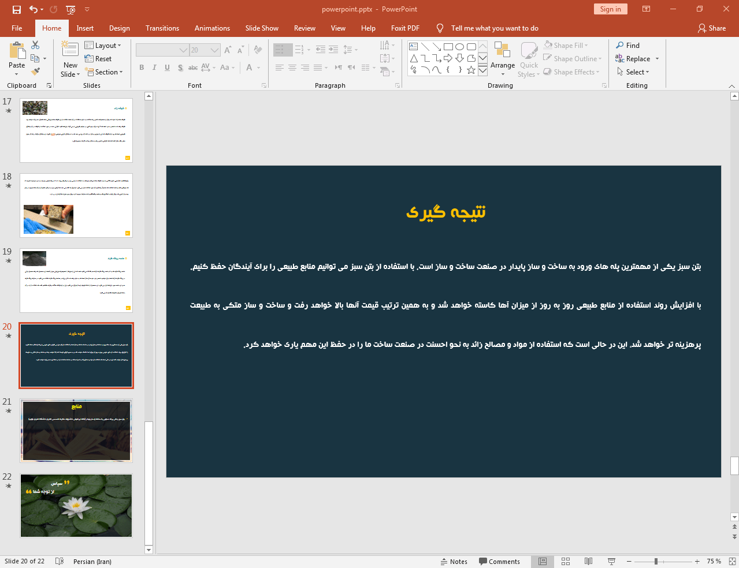This screenshot has width=739, height=568.
Task: Align text left
Action: tap(280, 68)
